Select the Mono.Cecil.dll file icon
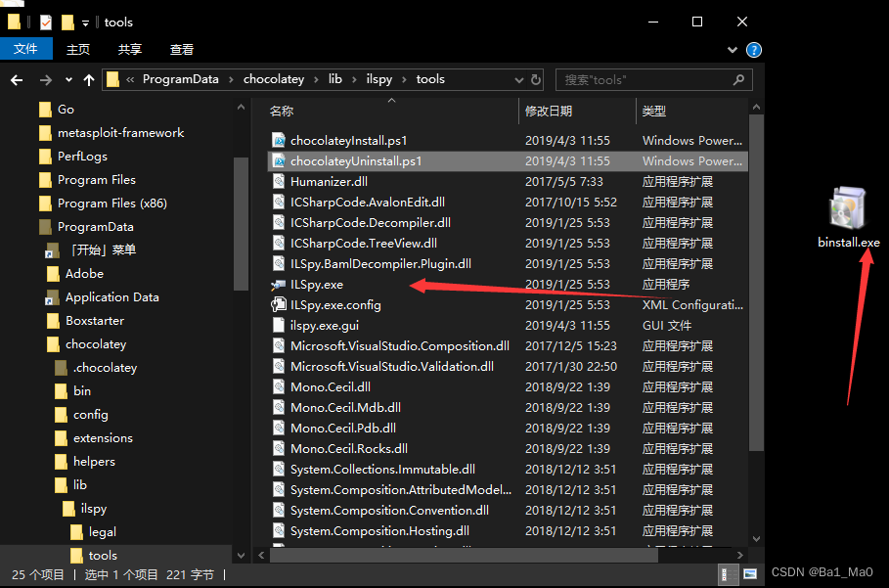 click(279, 387)
